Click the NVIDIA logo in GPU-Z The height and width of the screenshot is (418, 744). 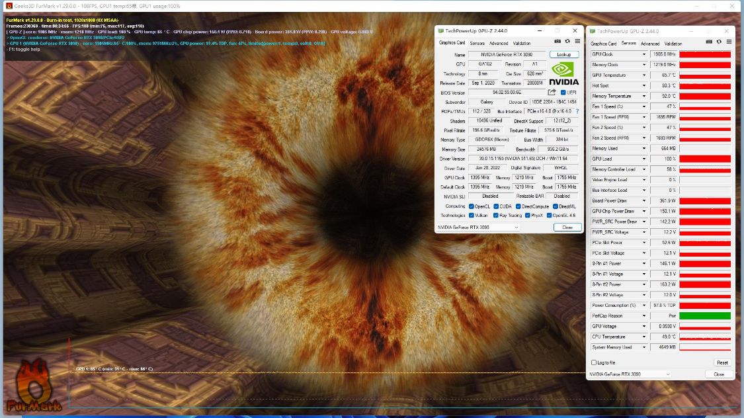point(563,73)
